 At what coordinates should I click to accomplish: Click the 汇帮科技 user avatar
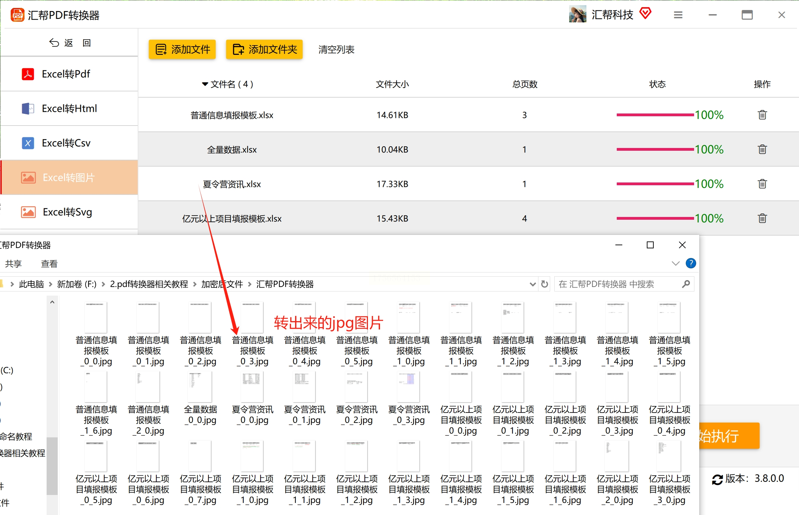click(x=577, y=14)
